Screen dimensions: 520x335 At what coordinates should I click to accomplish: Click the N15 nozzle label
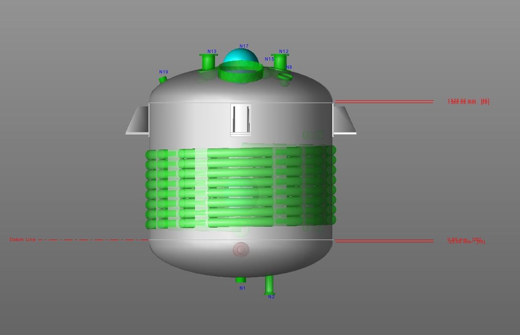(x=269, y=60)
